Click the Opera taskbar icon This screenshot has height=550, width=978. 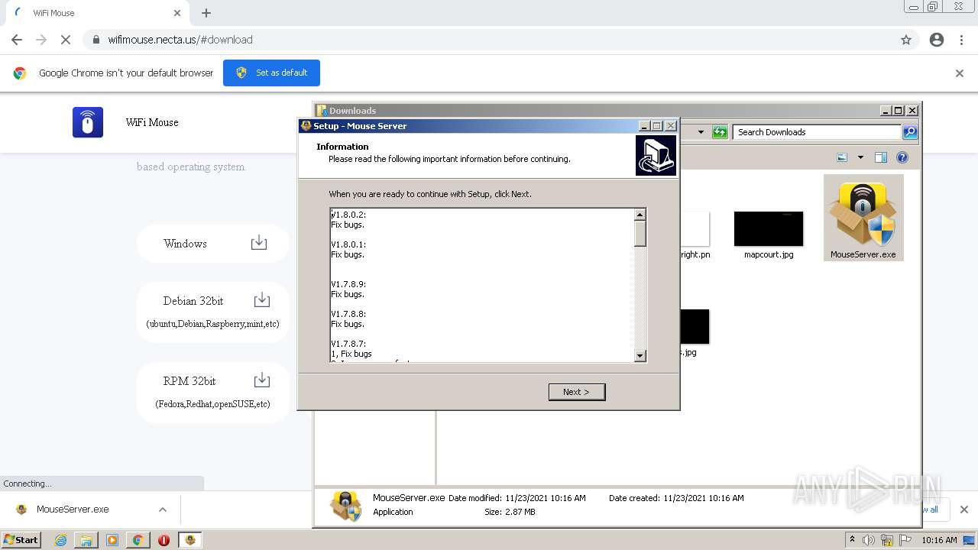(x=164, y=540)
